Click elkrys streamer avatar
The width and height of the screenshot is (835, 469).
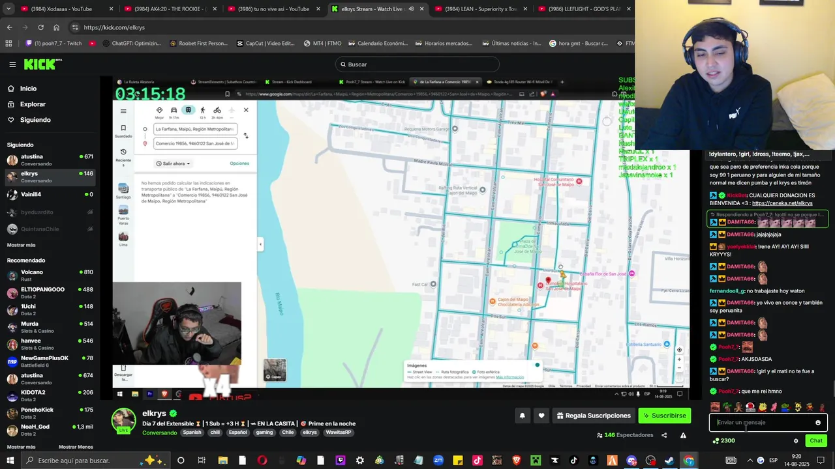coord(123,421)
